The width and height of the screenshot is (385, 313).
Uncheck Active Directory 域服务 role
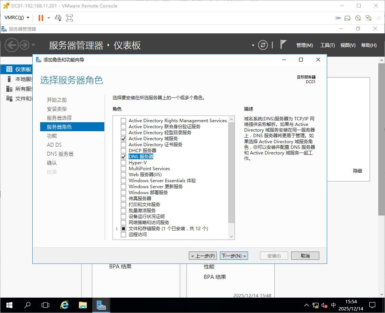pyautogui.click(x=123, y=139)
